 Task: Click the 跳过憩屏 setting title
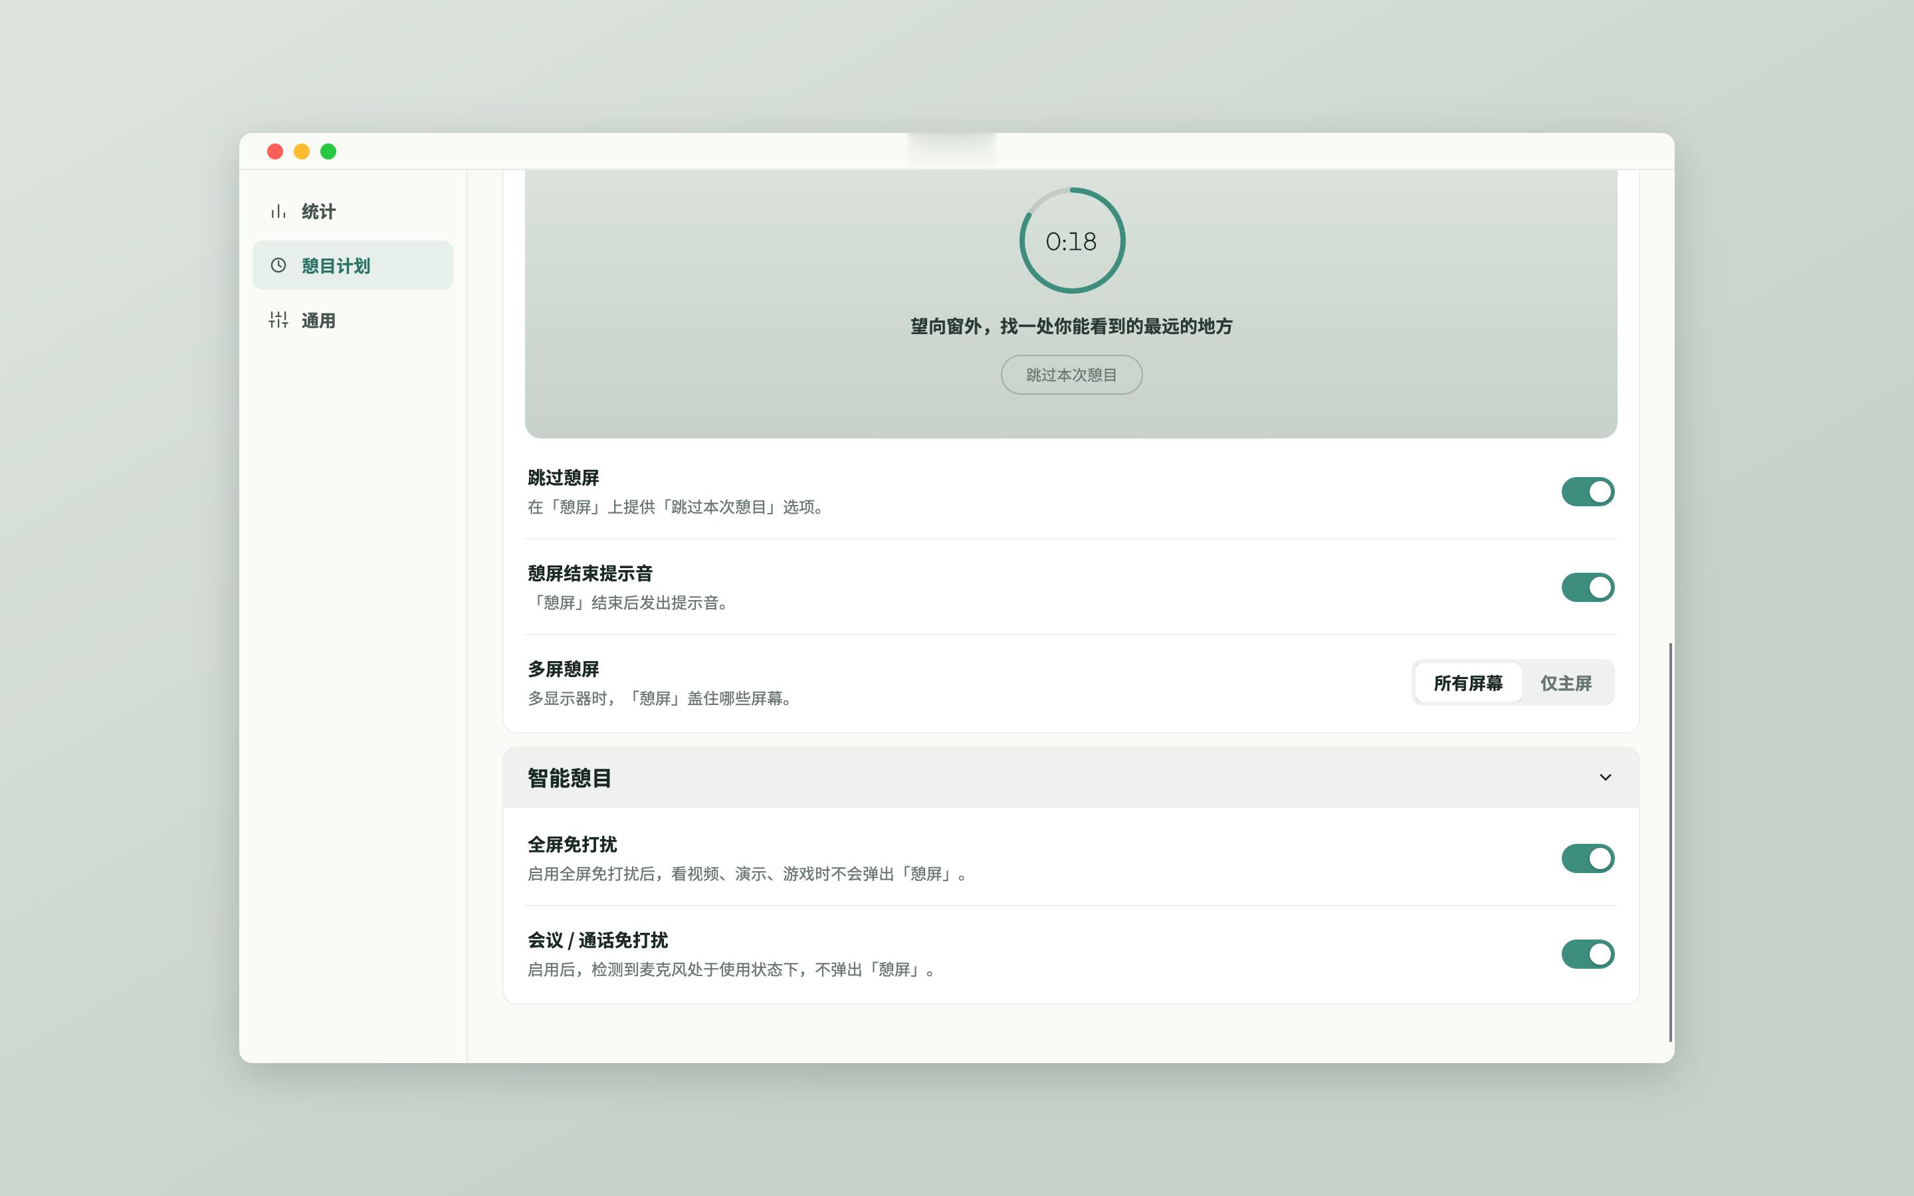coord(563,478)
